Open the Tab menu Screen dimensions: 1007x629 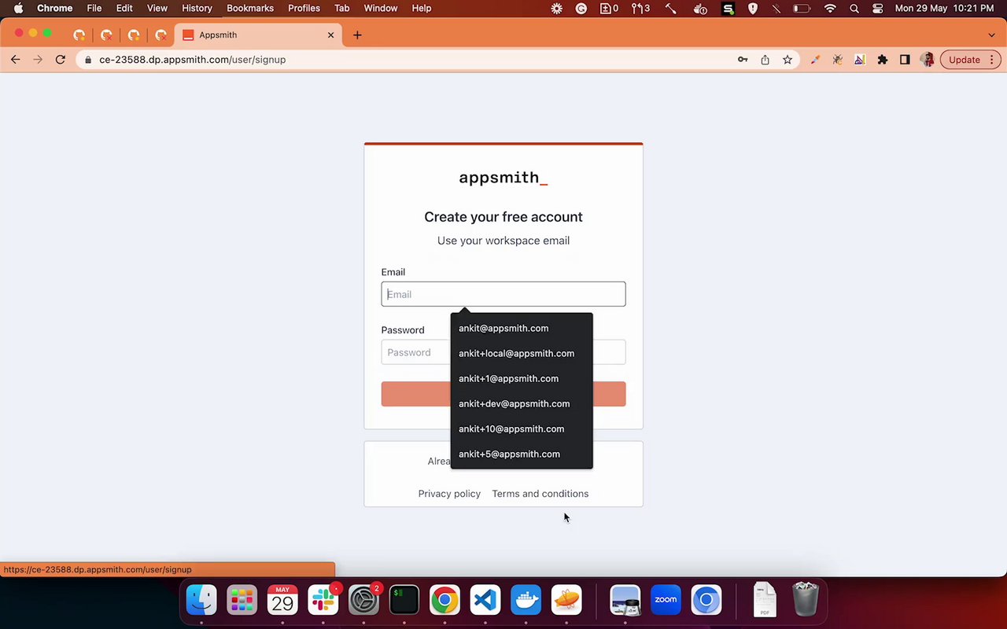[341, 8]
